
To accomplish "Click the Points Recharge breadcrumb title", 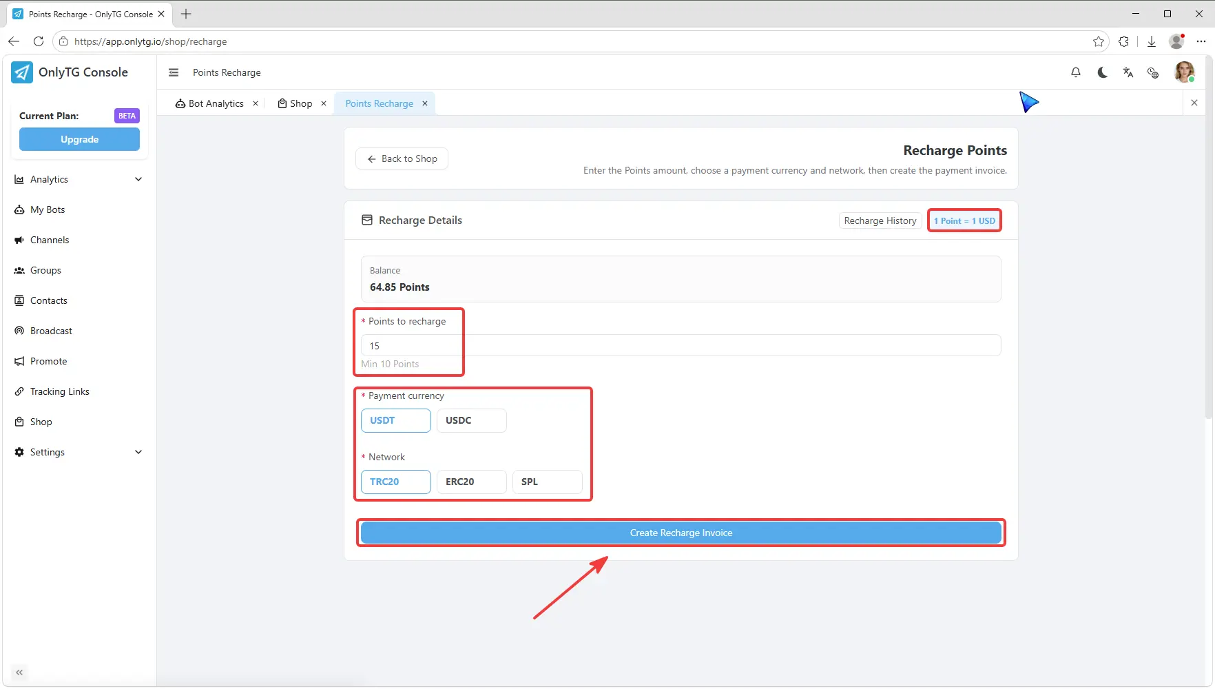I will (x=227, y=72).
